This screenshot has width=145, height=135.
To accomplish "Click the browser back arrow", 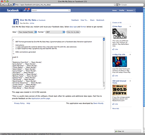I will click(3, 5).
